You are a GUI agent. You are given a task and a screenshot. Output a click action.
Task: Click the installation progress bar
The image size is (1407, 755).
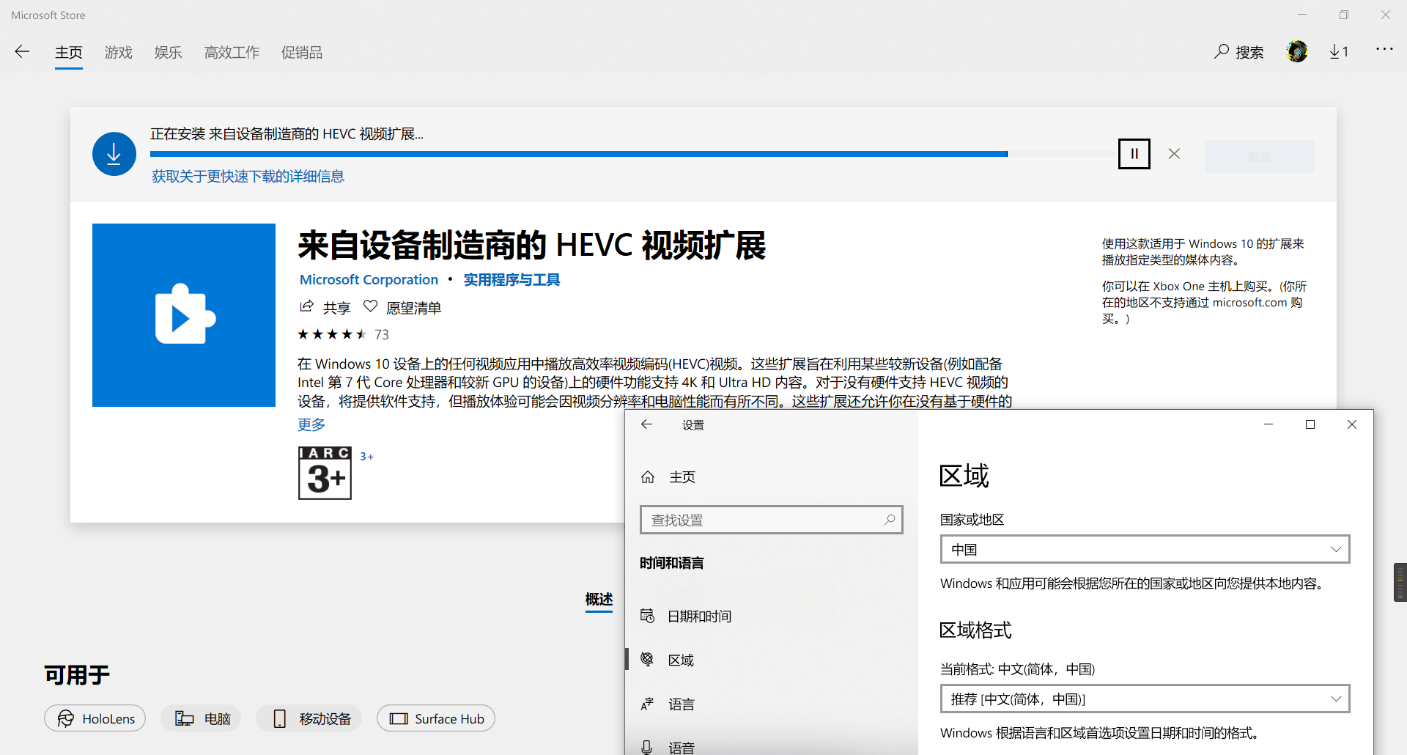[634, 154]
